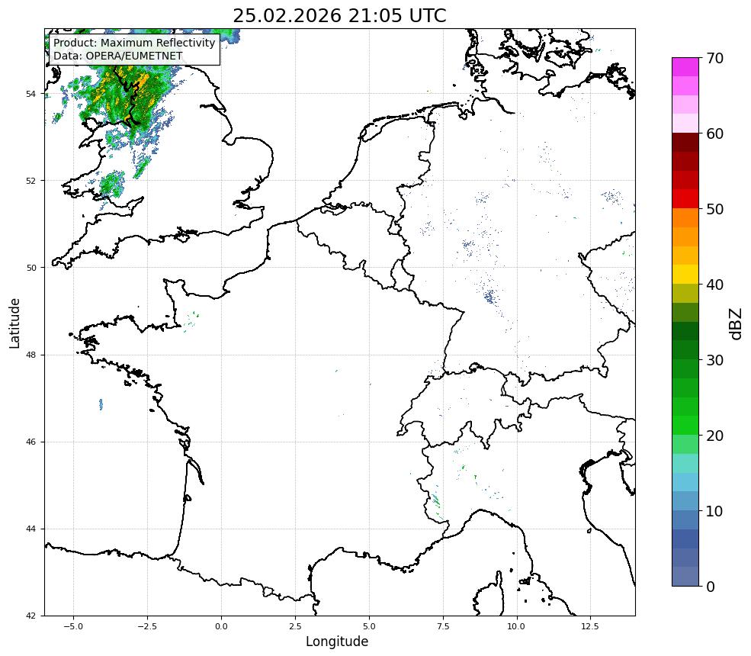Click the "Product: Maximum Reflectivity" legend line
Screen dimensions: 751x656
tap(134, 43)
